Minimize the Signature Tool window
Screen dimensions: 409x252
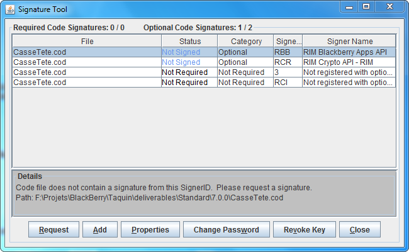click(349, 6)
